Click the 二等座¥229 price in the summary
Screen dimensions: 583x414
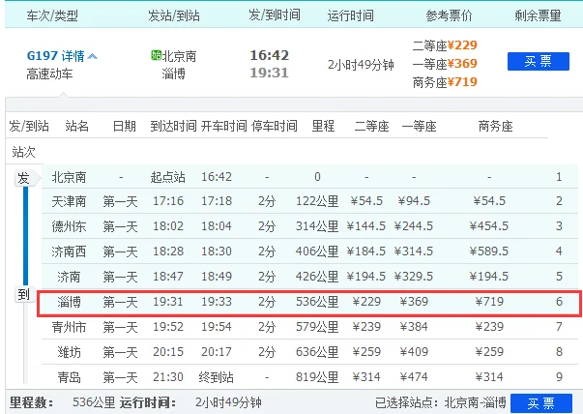(x=445, y=45)
